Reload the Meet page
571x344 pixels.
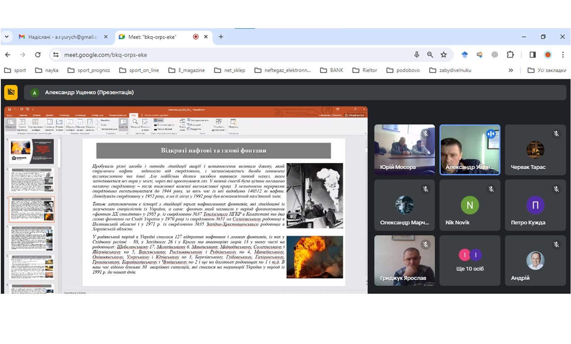coord(37,54)
